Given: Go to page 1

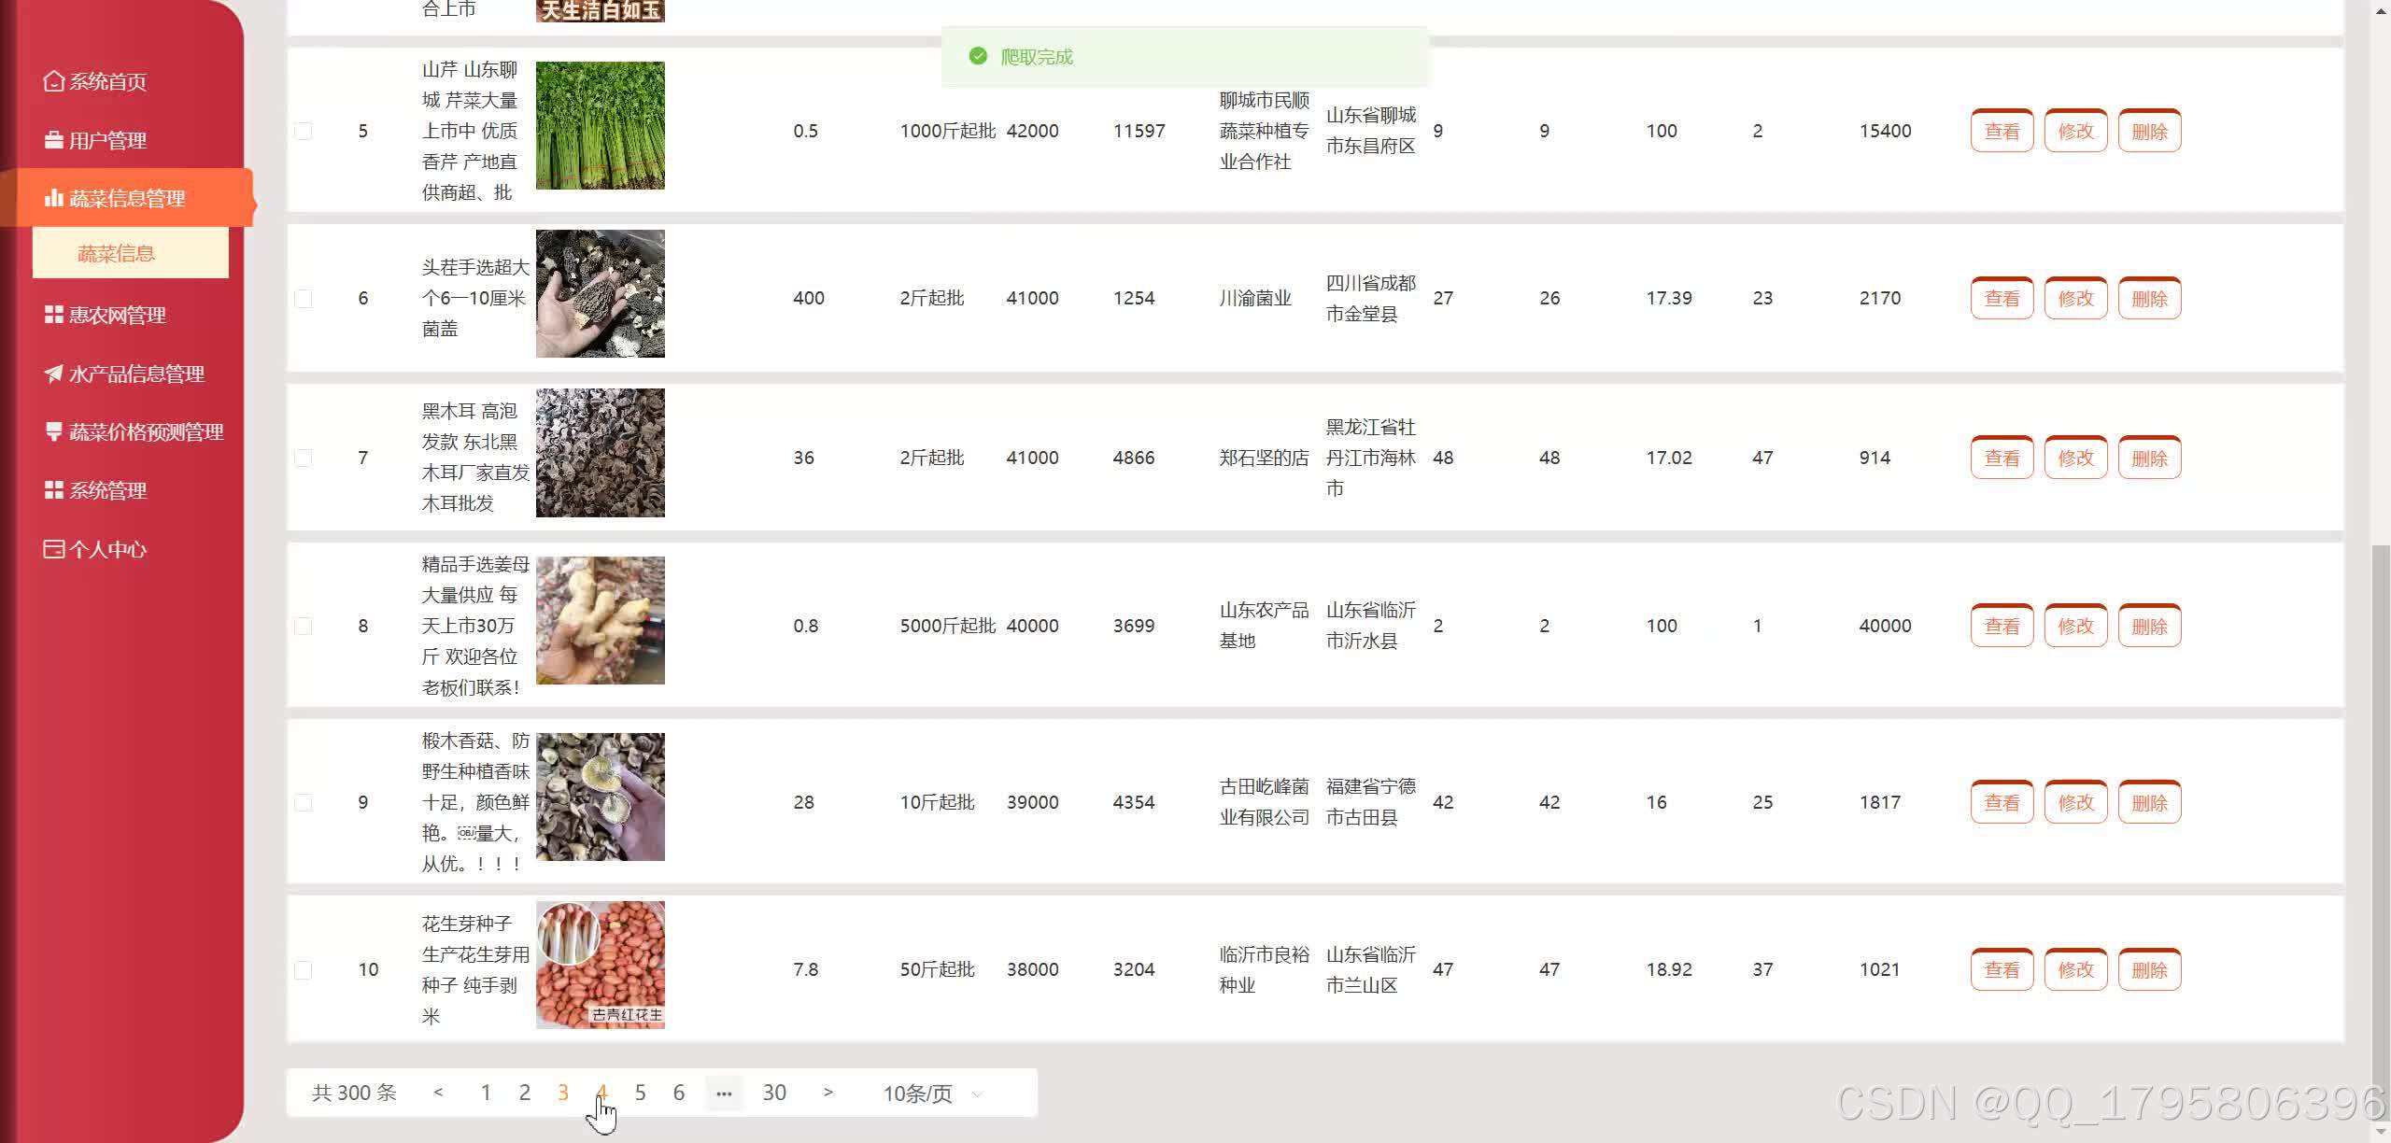Looking at the screenshot, I should coord(486,1093).
